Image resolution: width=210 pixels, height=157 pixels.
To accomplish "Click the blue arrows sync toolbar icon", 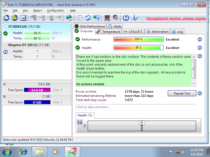I will (88, 18).
